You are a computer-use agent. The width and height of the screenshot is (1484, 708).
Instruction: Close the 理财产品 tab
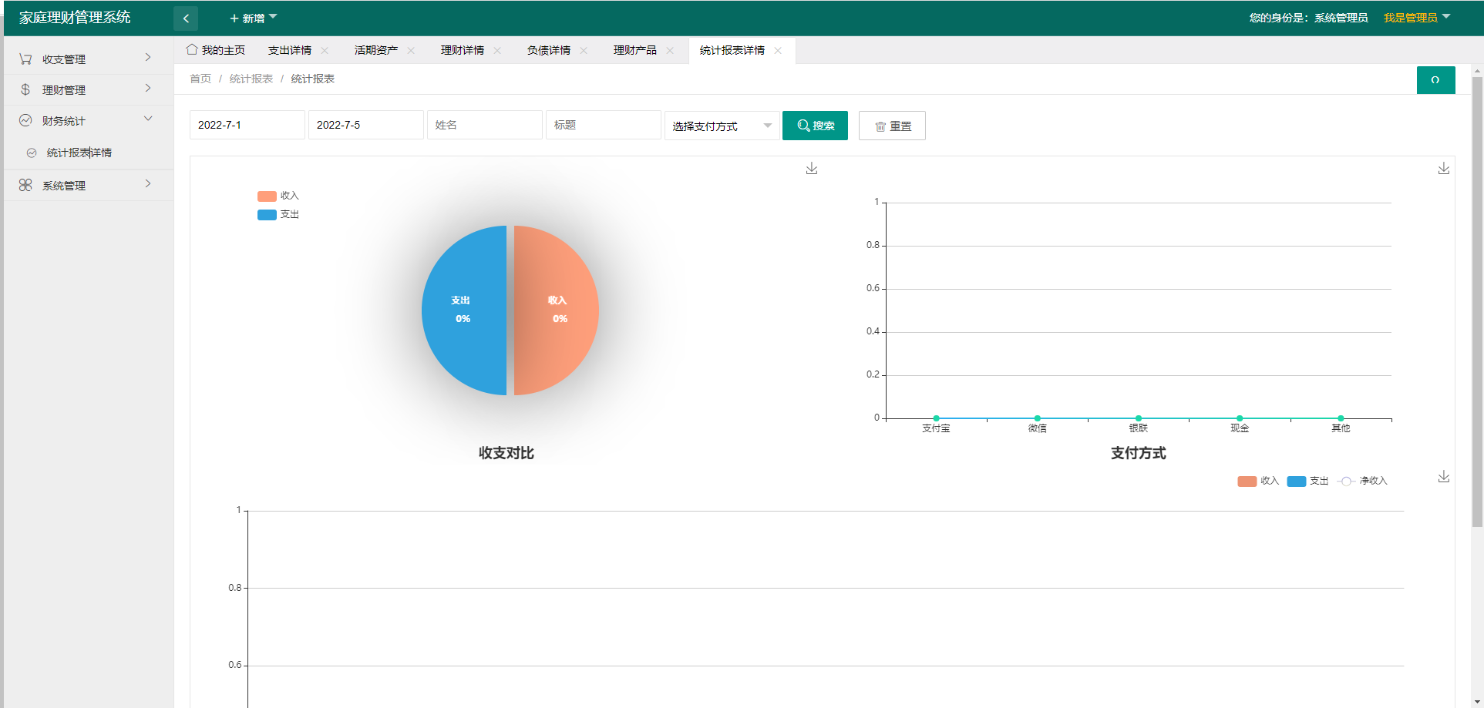tap(670, 51)
